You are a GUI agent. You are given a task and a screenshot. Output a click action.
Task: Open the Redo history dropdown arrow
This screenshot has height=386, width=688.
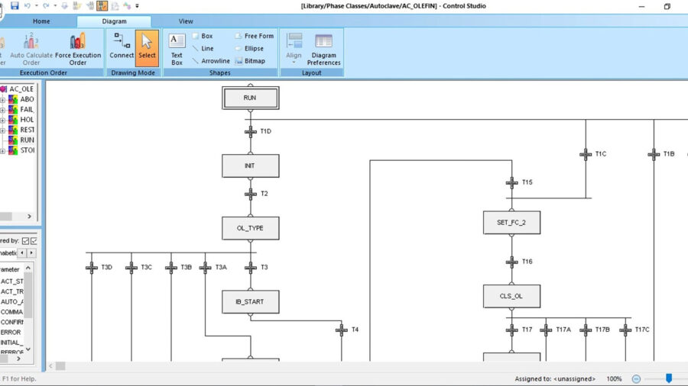click(x=55, y=6)
